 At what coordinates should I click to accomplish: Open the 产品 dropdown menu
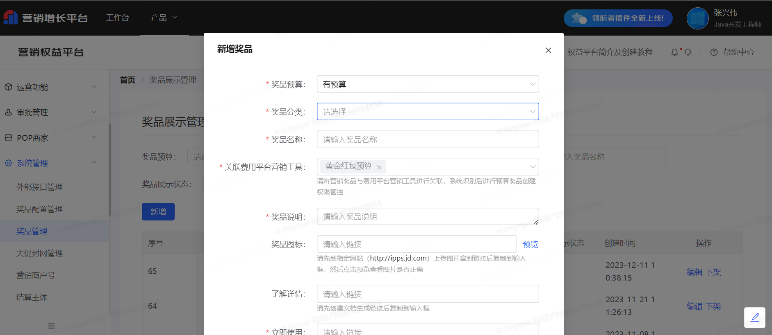point(164,18)
